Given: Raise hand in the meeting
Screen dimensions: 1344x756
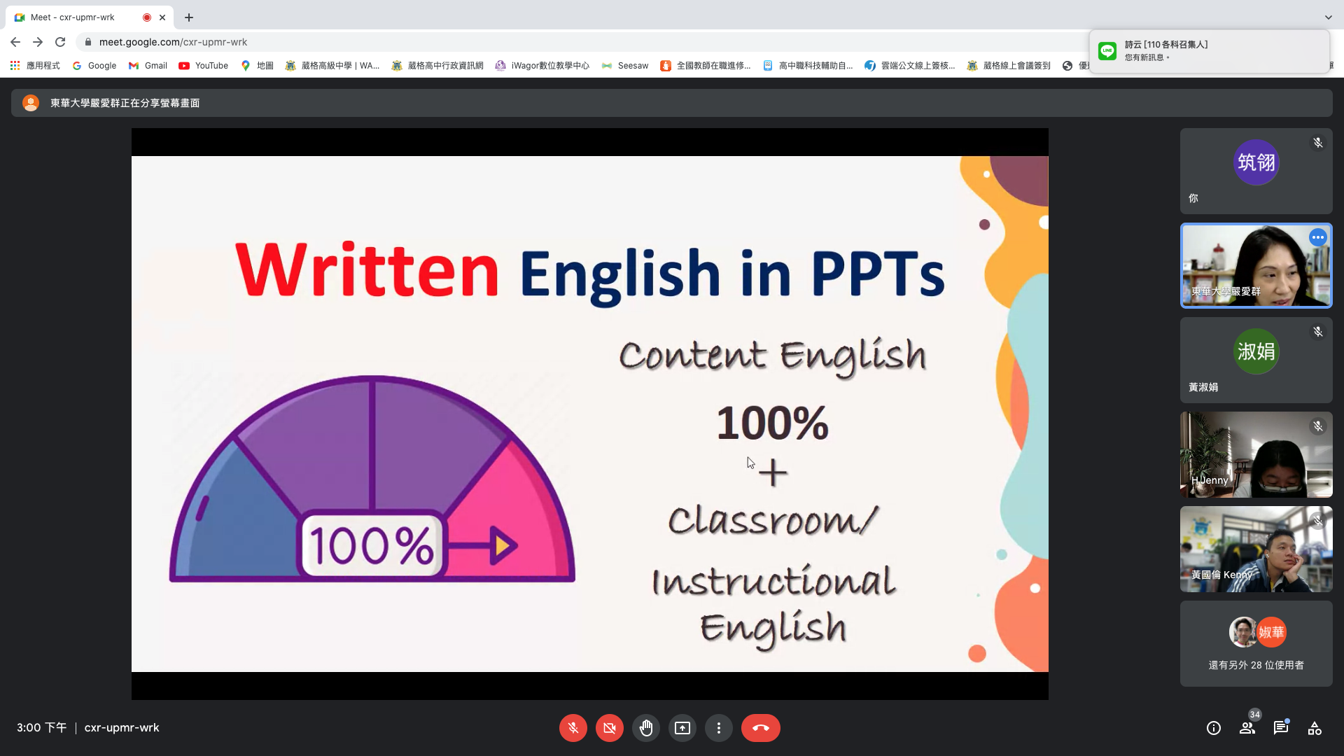Looking at the screenshot, I should point(645,728).
